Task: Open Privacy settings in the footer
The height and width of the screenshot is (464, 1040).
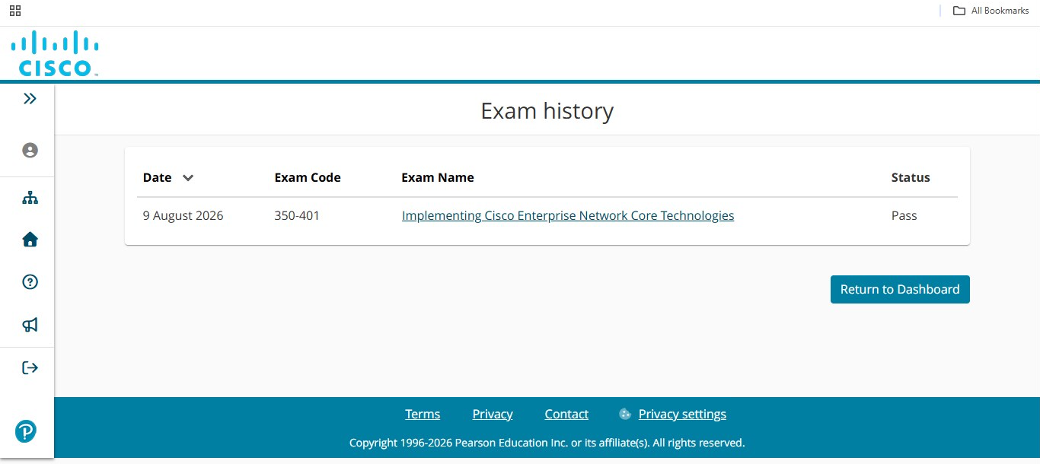Action: (x=682, y=414)
